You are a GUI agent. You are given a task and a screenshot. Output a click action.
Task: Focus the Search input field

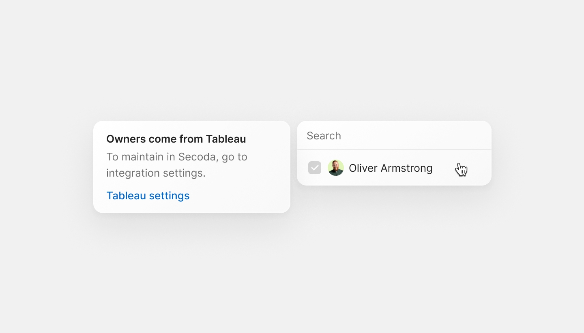[x=393, y=136]
